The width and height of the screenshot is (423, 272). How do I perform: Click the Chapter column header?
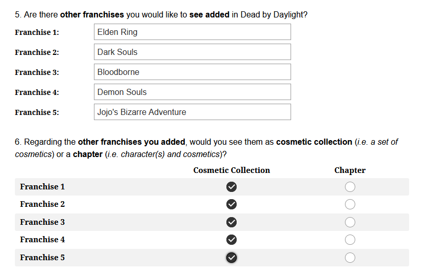coord(350,170)
